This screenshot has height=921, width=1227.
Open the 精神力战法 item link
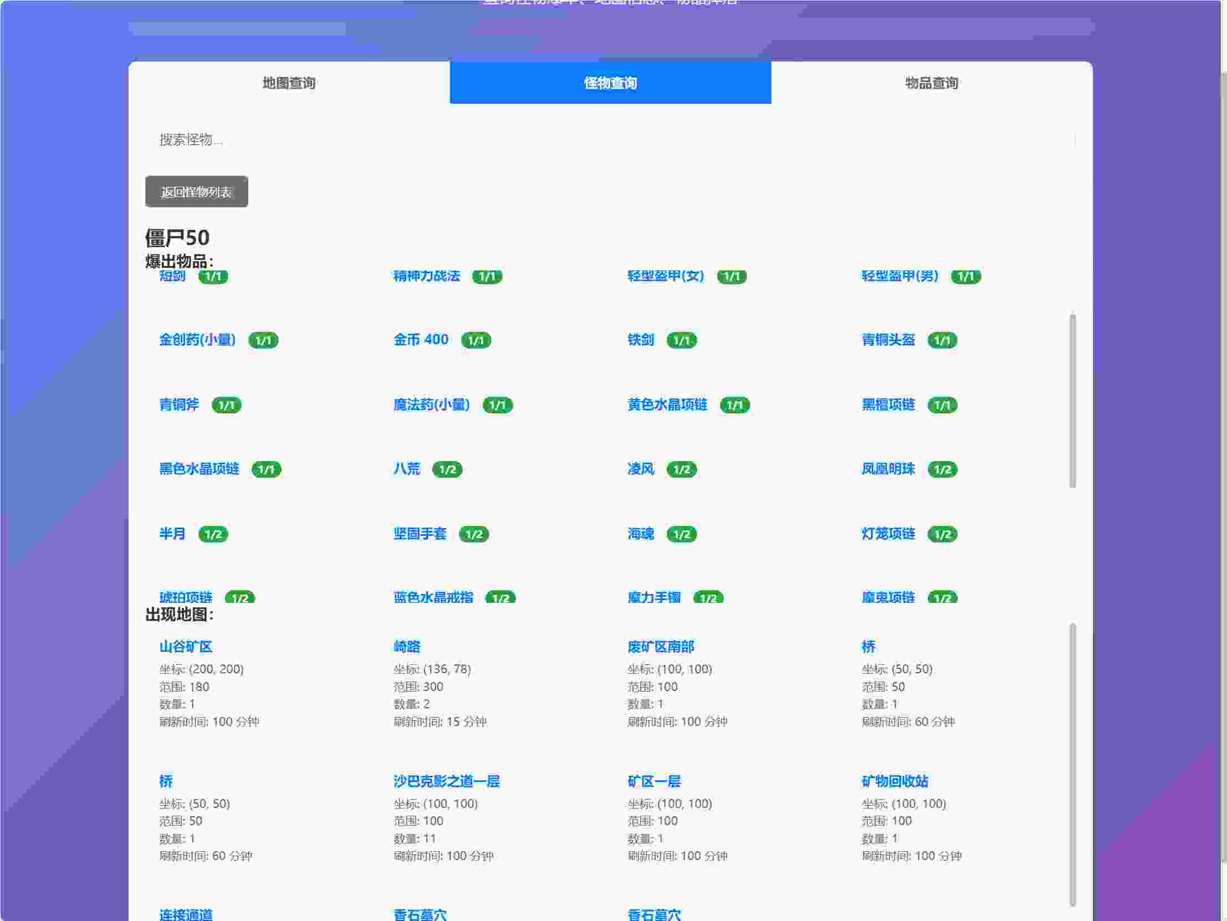(x=425, y=276)
